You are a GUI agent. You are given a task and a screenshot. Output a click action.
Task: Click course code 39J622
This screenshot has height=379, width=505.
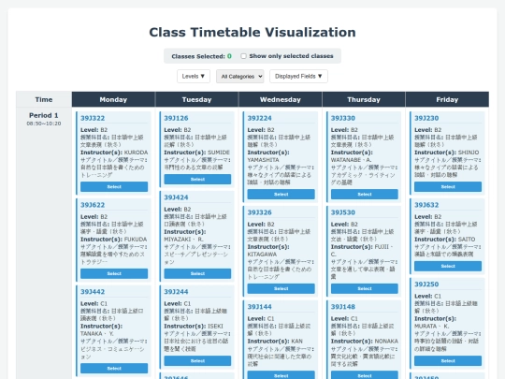(x=93, y=205)
